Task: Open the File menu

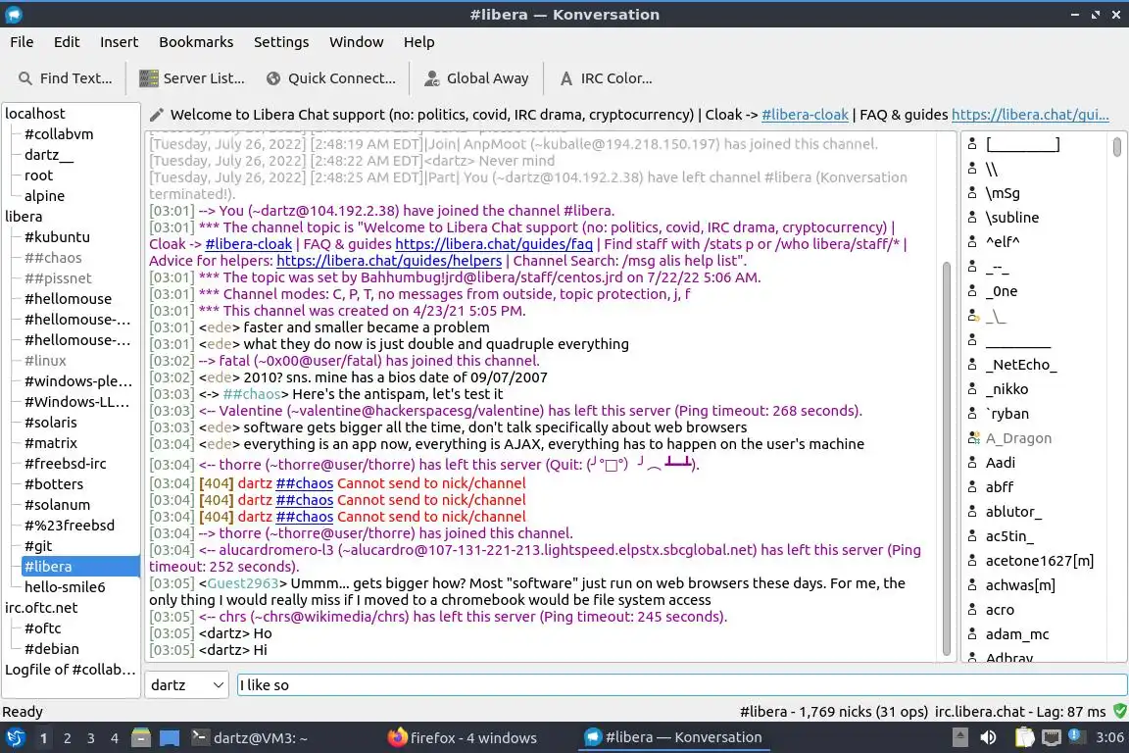Action: (22, 42)
